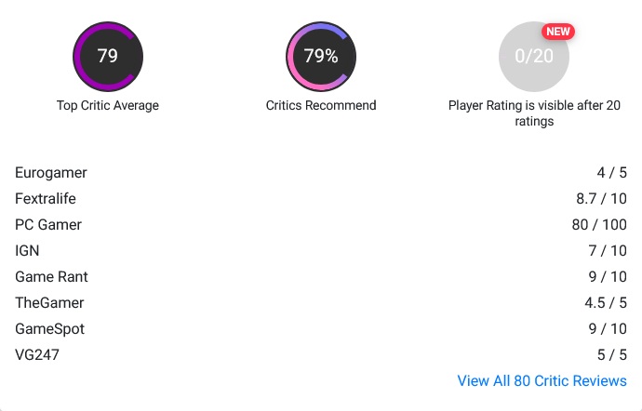This screenshot has width=642, height=411.
Task: Click PC Gamer's 80 / 100 score
Action: tap(599, 224)
